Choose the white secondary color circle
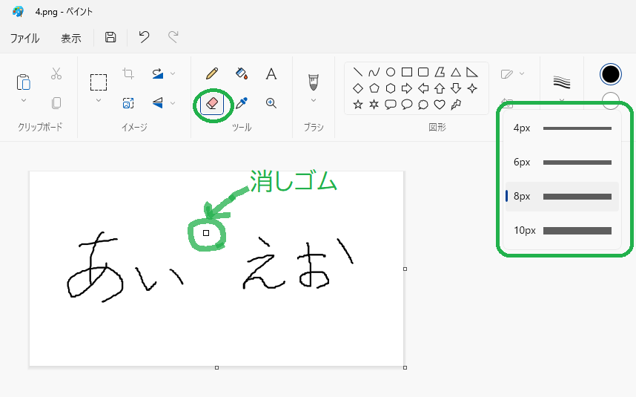 pos(611,100)
